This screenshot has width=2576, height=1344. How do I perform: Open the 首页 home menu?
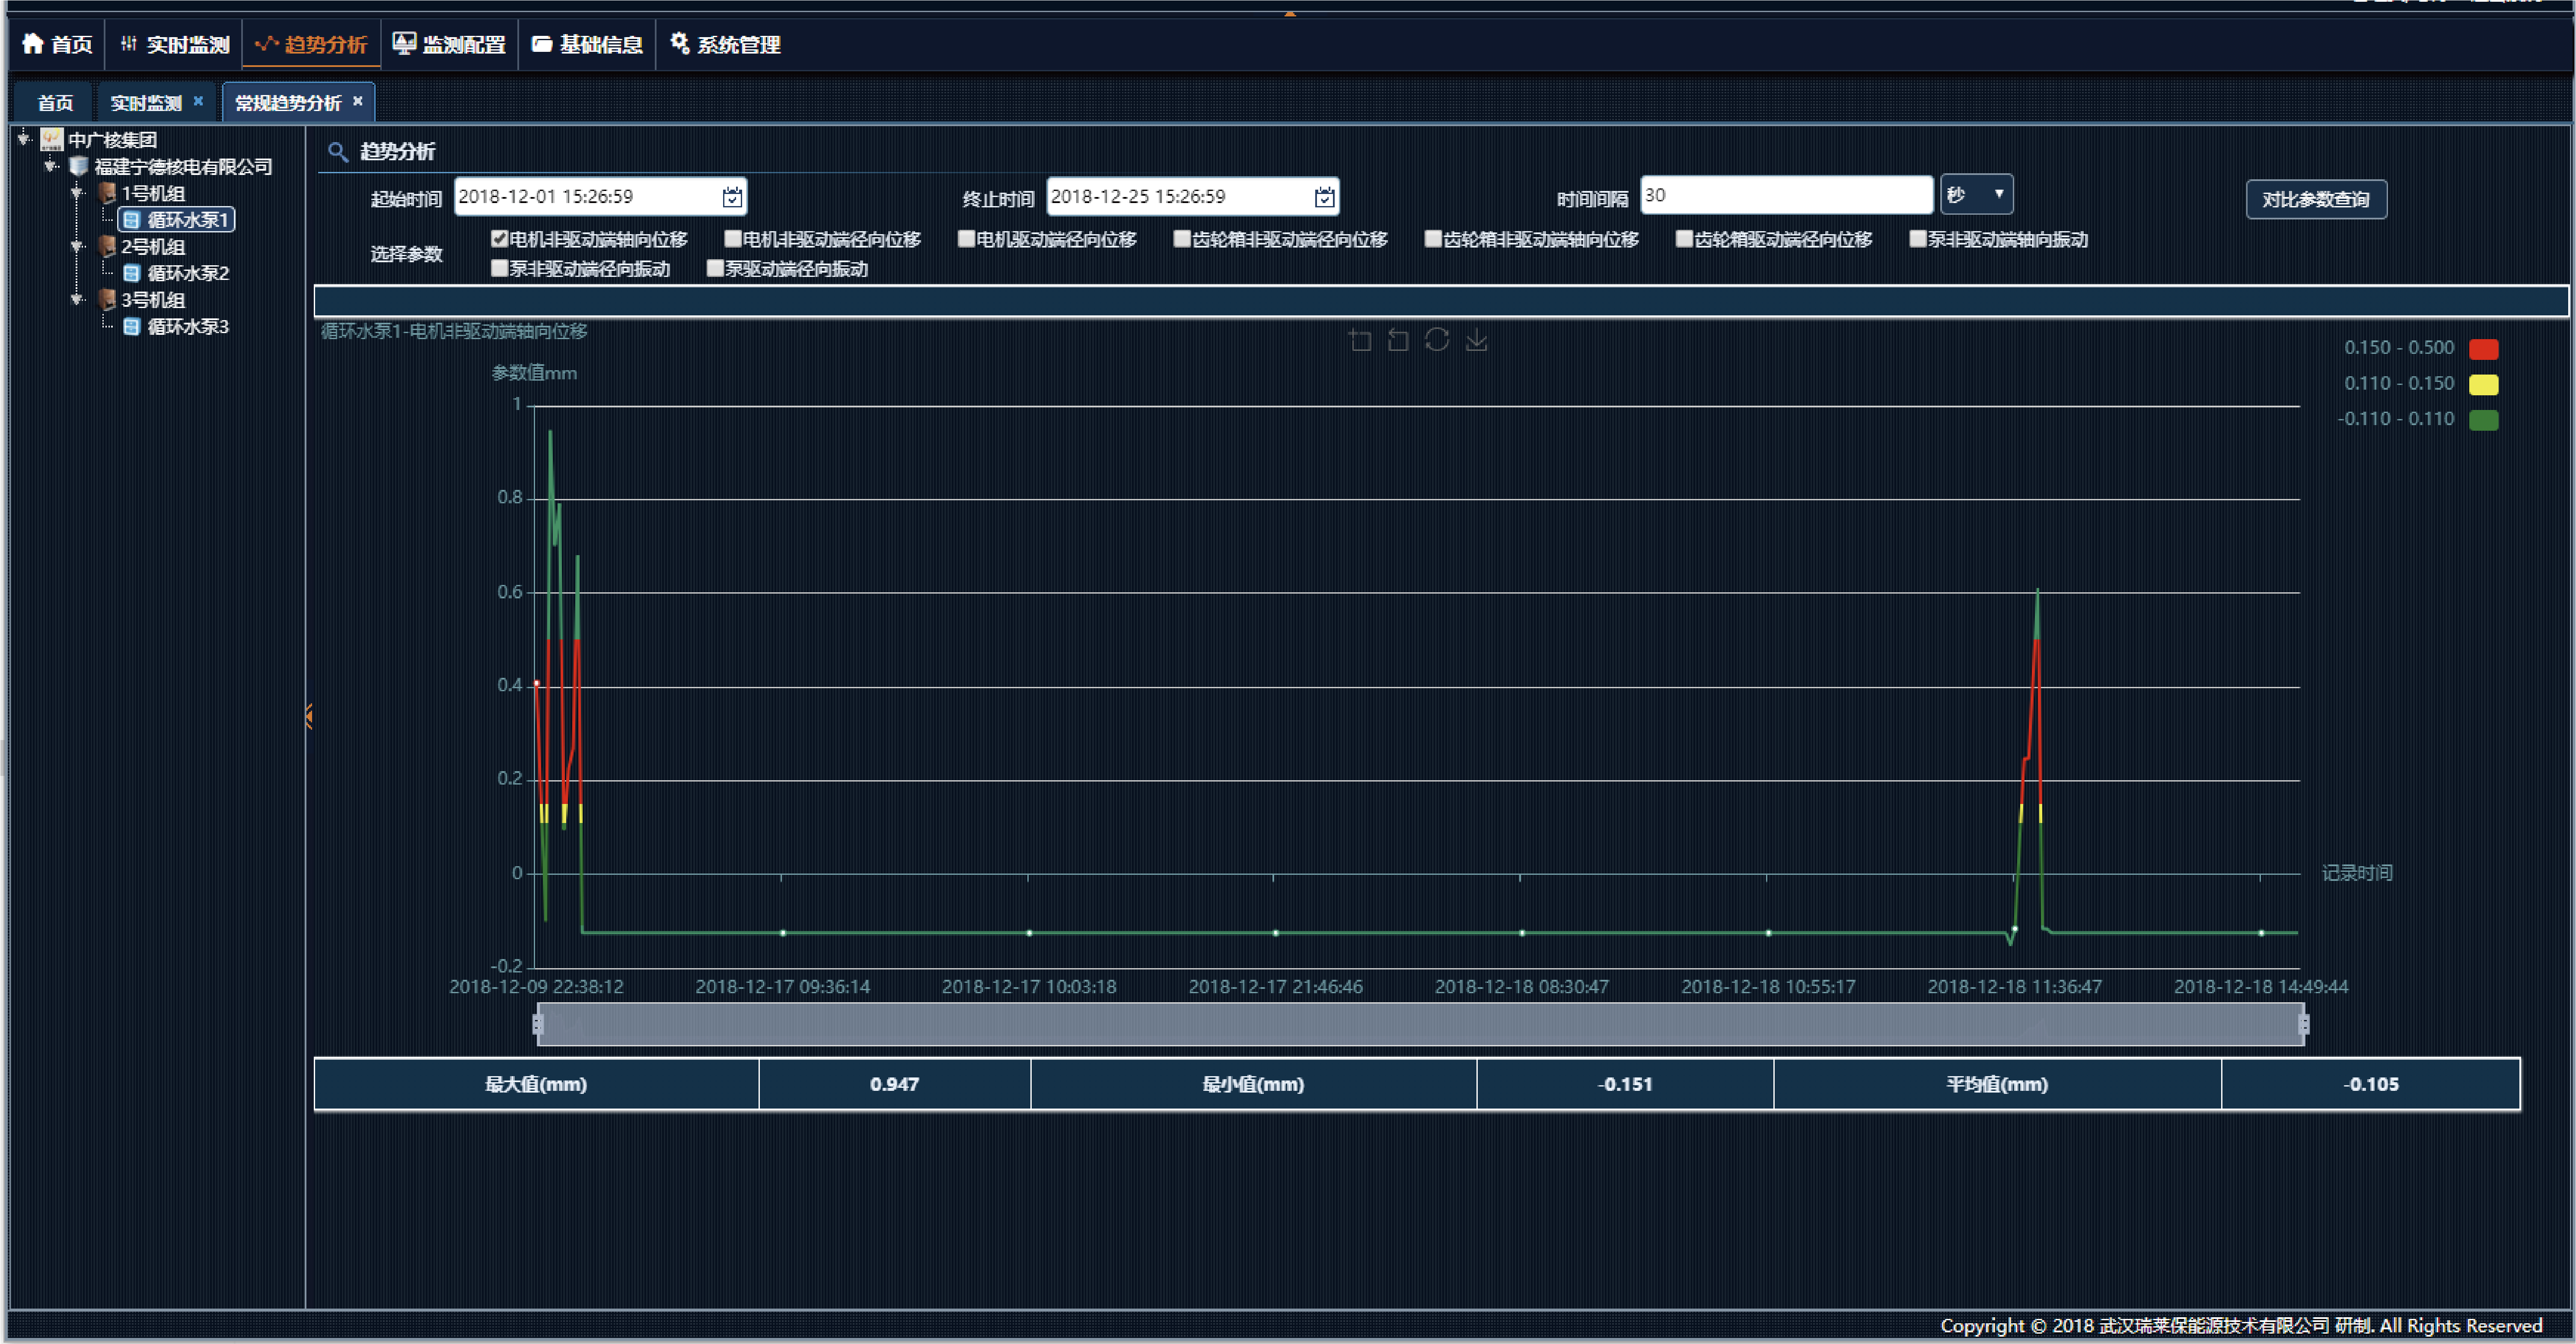[57, 44]
